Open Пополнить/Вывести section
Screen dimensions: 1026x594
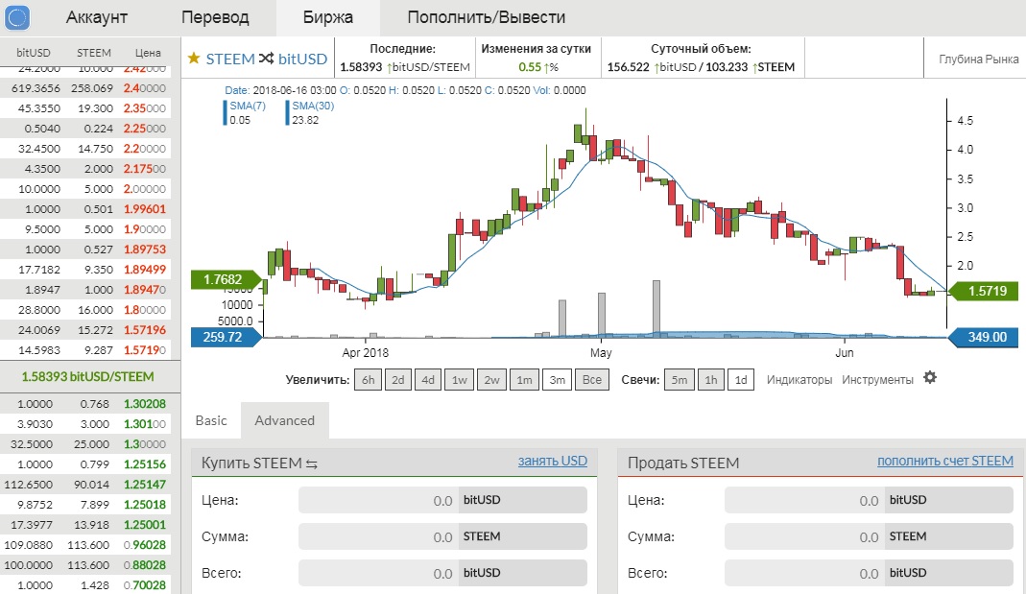click(487, 17)
